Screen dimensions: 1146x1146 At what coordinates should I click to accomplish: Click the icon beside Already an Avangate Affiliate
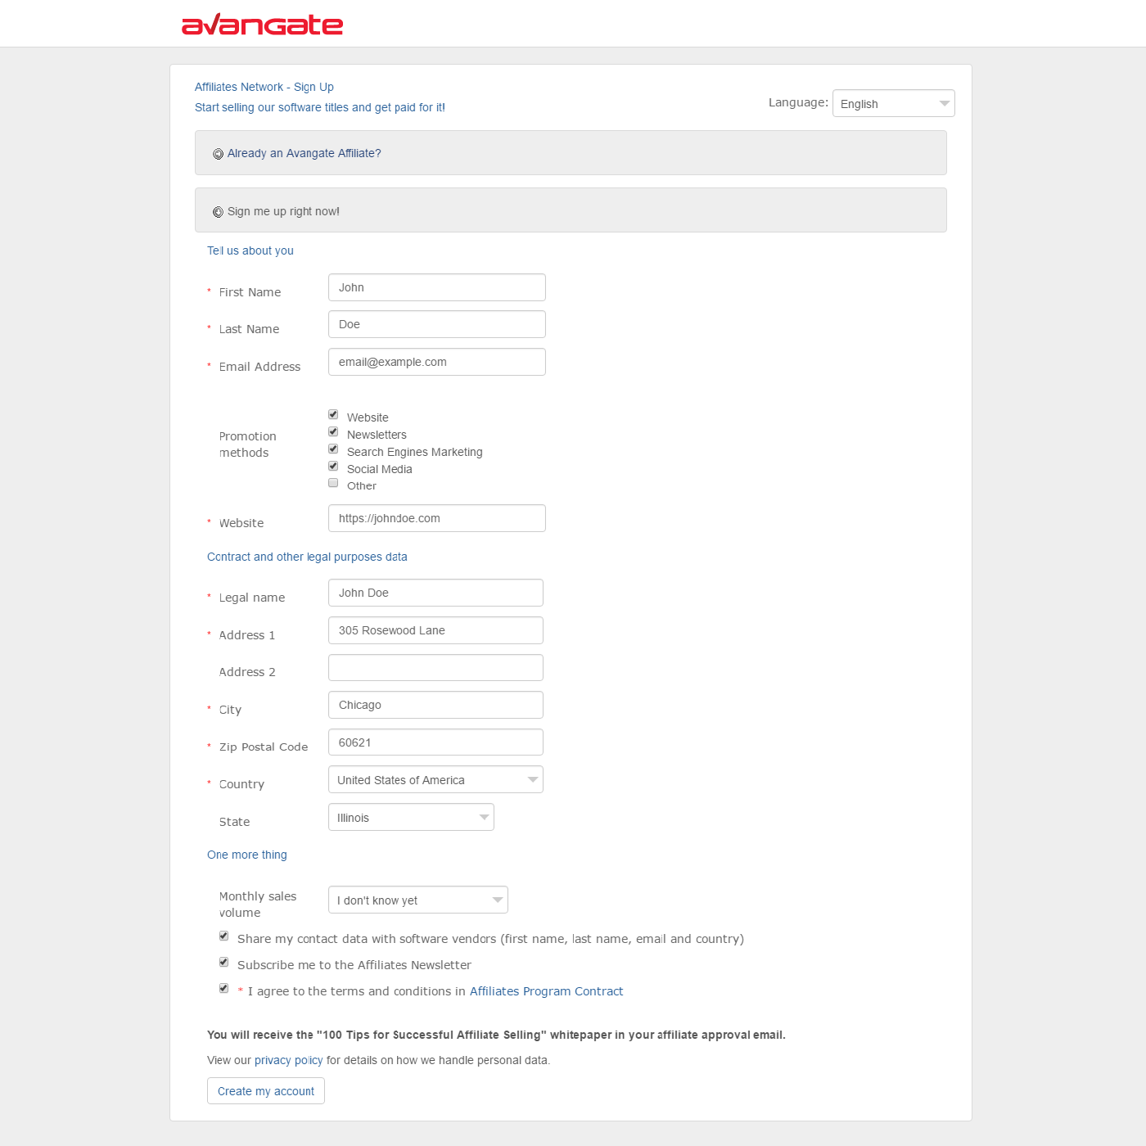coord(218,154)
